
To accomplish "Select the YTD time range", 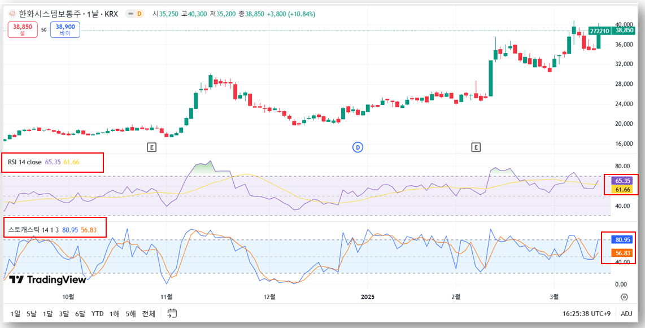I will point(98,314).
